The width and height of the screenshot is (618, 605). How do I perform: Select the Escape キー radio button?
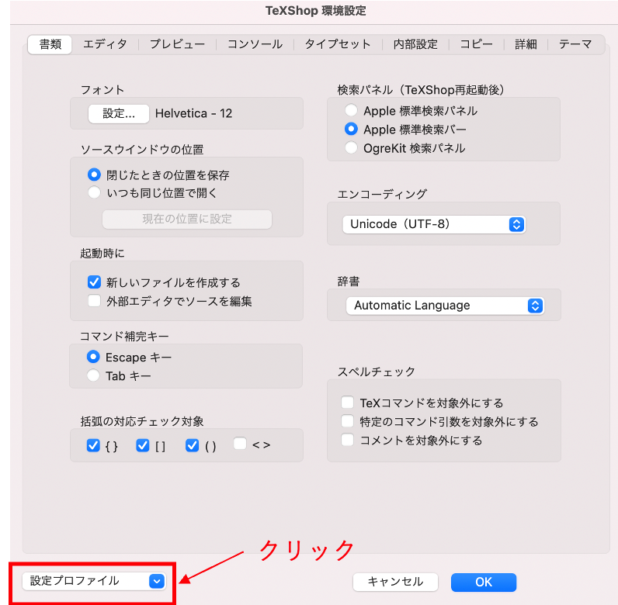93,357
